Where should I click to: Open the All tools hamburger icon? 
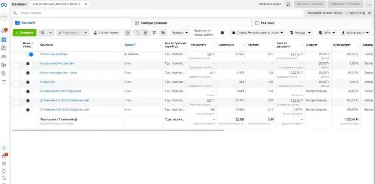coord(4,82)
